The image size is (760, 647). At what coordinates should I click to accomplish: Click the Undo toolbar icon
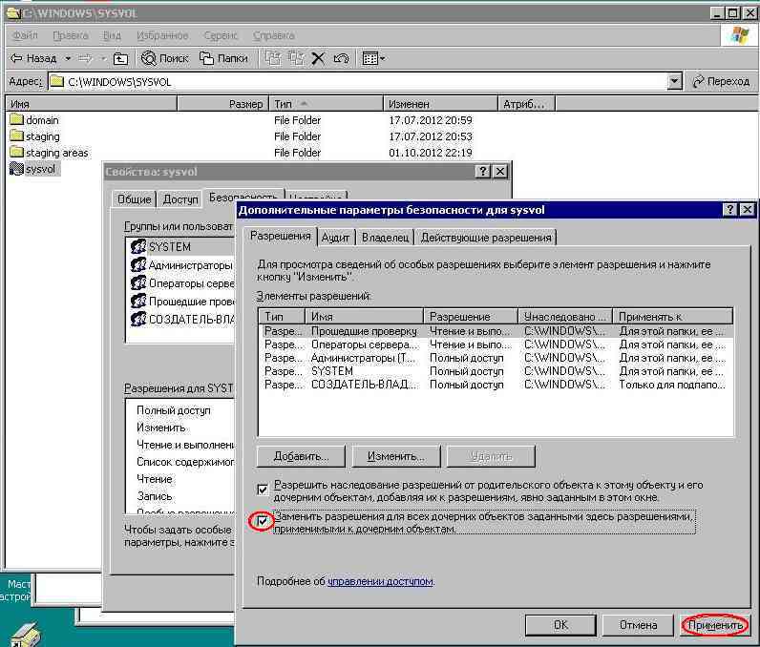341,58
